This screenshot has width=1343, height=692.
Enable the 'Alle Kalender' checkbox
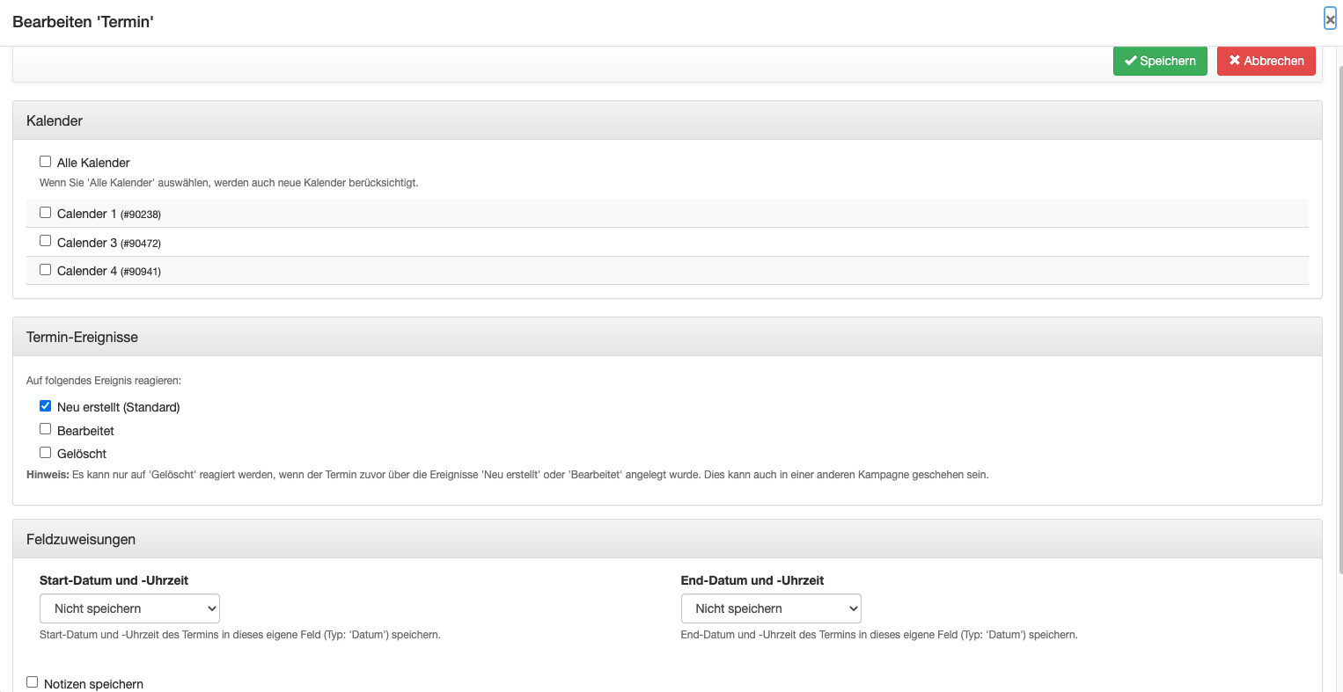point(45,162)
